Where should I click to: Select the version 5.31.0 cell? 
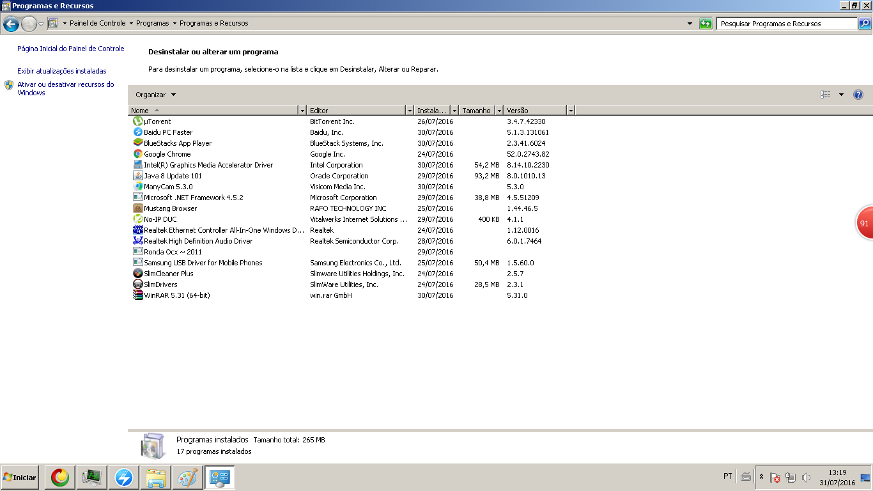click(x=517, y=295)
